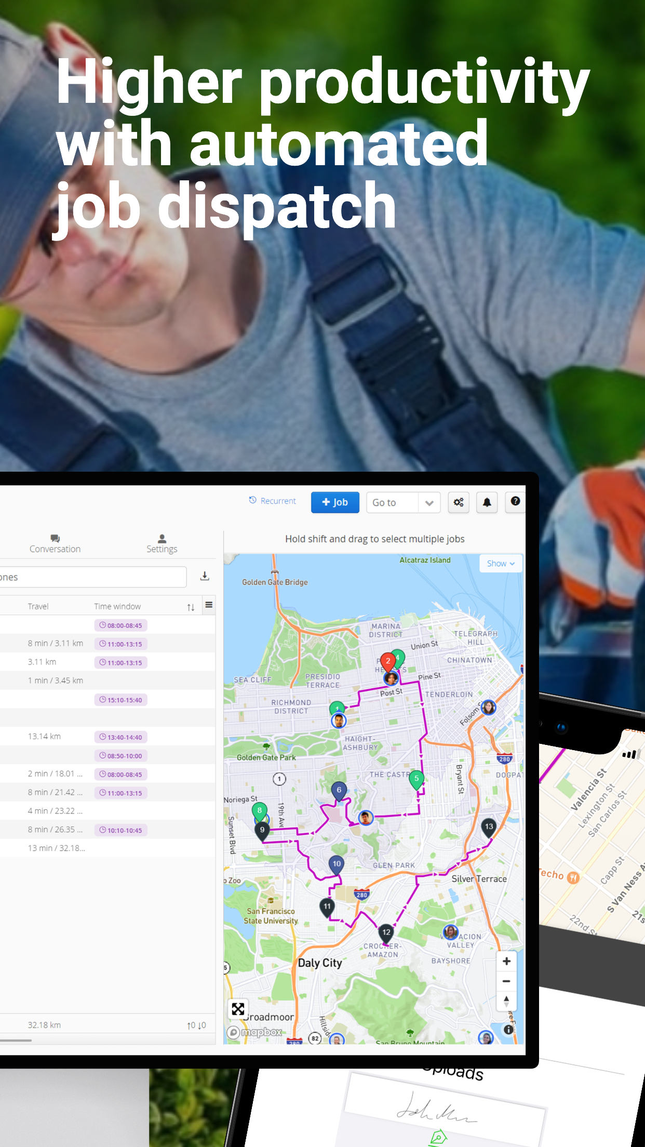Viewport: 645px width, 1147px height.
Task: Zoom in the map with plus button
Action: 506,962
